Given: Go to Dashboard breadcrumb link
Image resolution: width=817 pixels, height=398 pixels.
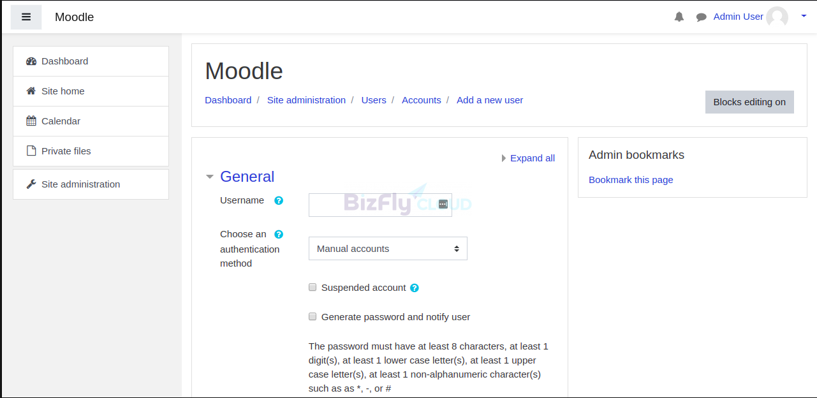Looking at the screenshot, I should tap(228, 100).
